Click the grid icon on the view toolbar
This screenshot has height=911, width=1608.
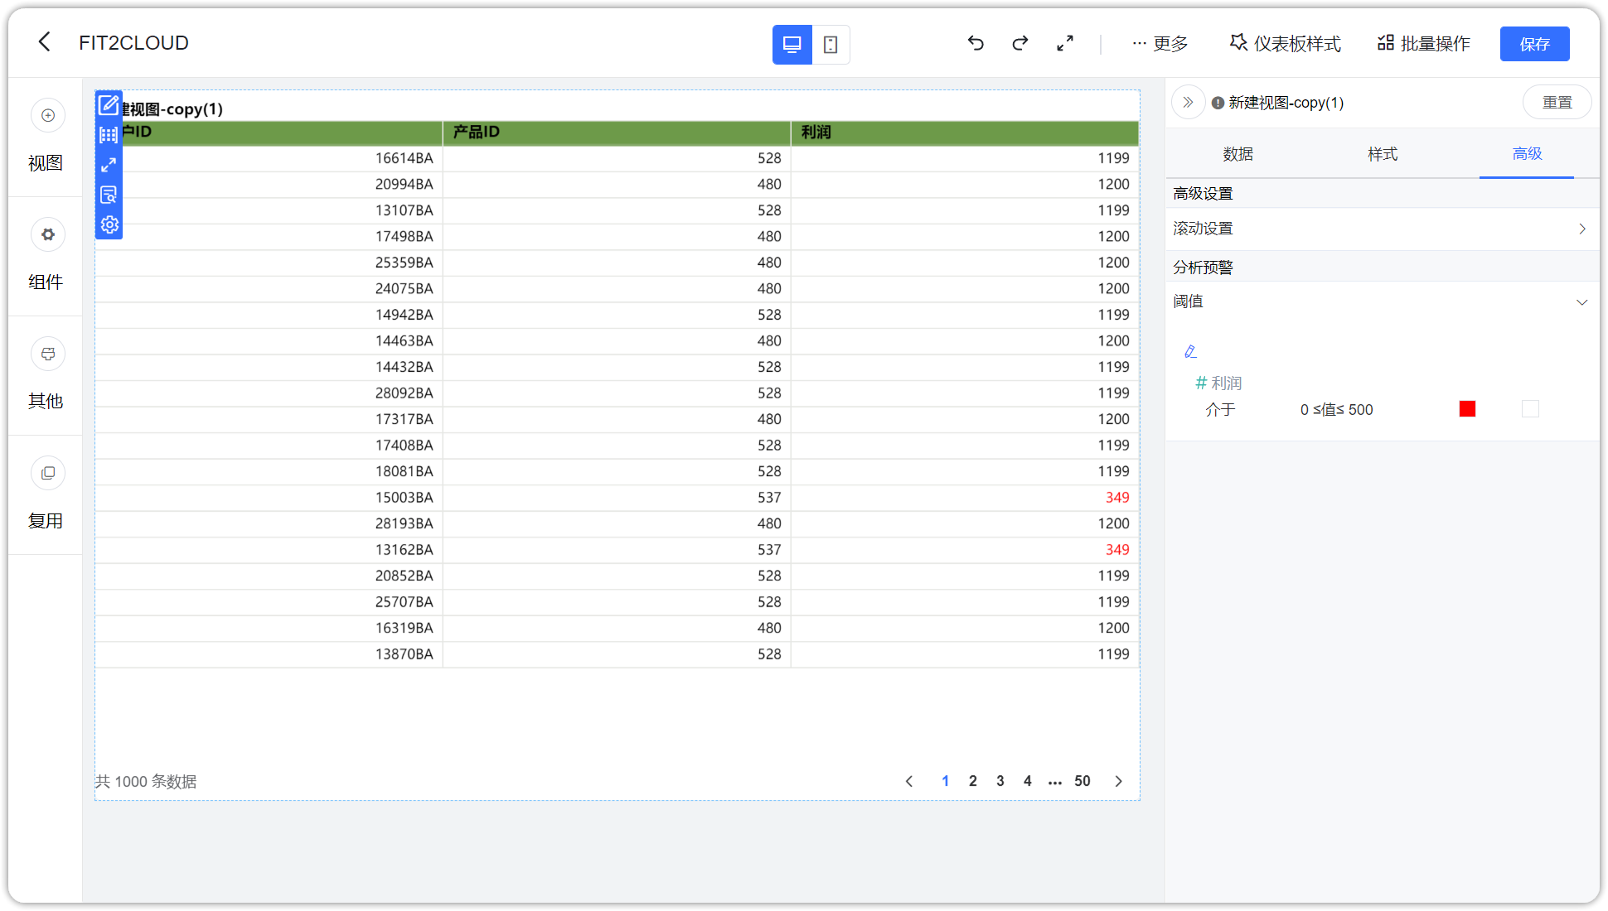[109, 135]
